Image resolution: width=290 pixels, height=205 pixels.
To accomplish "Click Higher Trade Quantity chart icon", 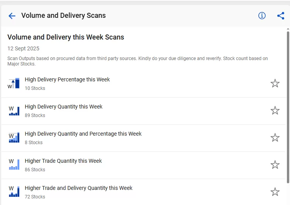I will [14, 164].
